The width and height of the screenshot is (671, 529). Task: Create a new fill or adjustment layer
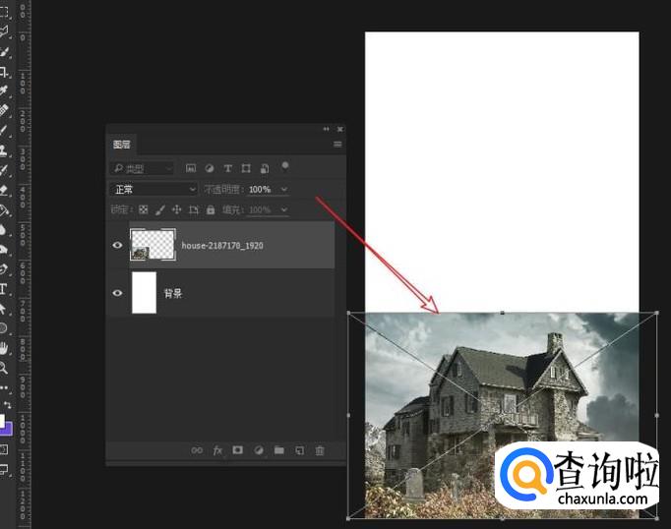coord(259,450)
